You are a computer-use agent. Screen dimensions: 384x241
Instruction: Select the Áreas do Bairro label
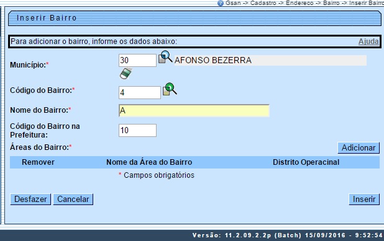[x=40, y=147]
